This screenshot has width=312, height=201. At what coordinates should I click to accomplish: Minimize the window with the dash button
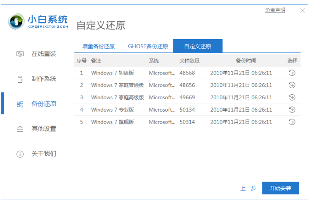tap(291, 10)
